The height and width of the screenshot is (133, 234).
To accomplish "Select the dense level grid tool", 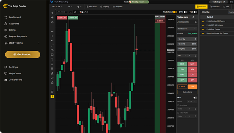I will click(52, 69).
